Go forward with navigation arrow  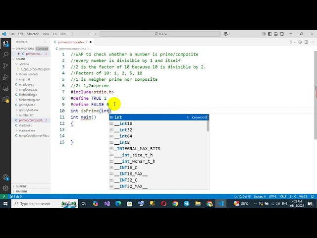[x=95, y=34]
